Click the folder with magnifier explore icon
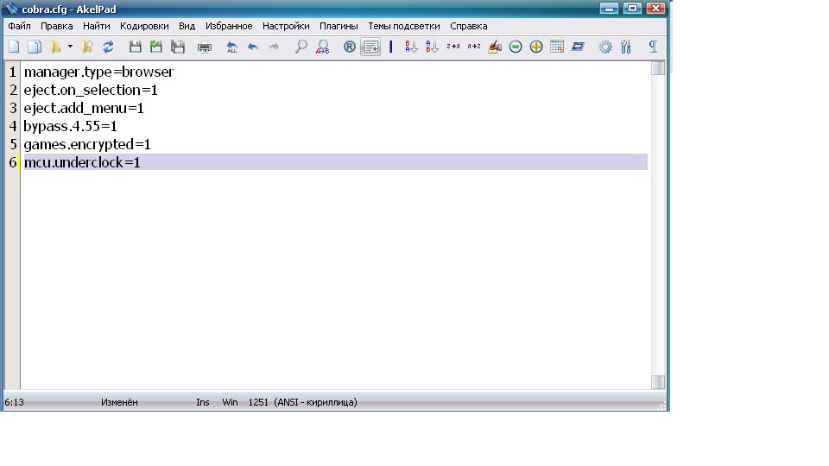Viewport: 829px width, 466px height. [87, 47]
